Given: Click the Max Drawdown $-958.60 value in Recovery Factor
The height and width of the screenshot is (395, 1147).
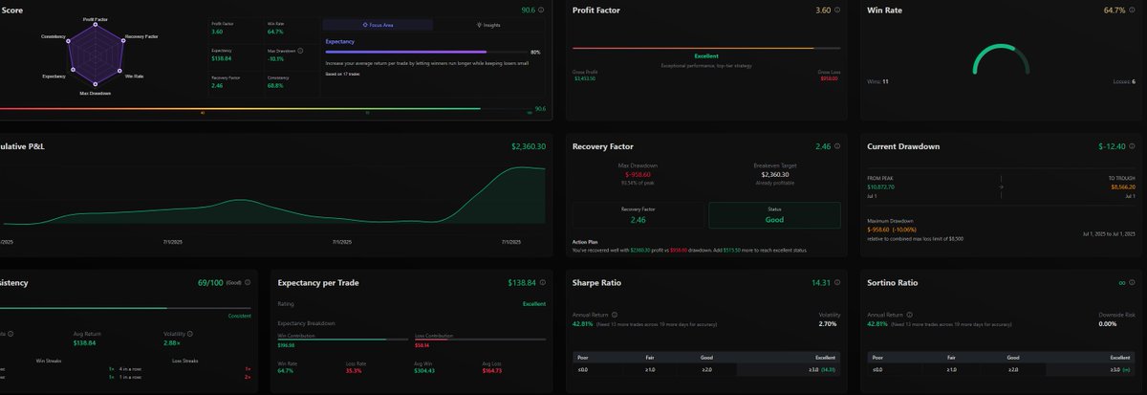Looking at the screenshot, I should point(638,175).
